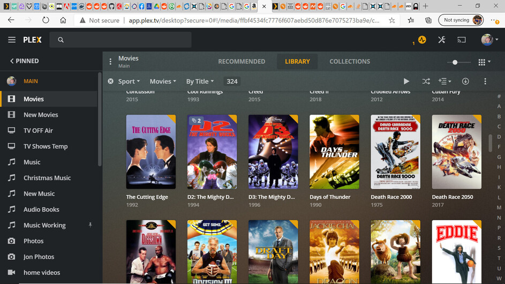Screen dimensions: 505x284
Task: Open the Diggstown poster
Action: (151, 252)
